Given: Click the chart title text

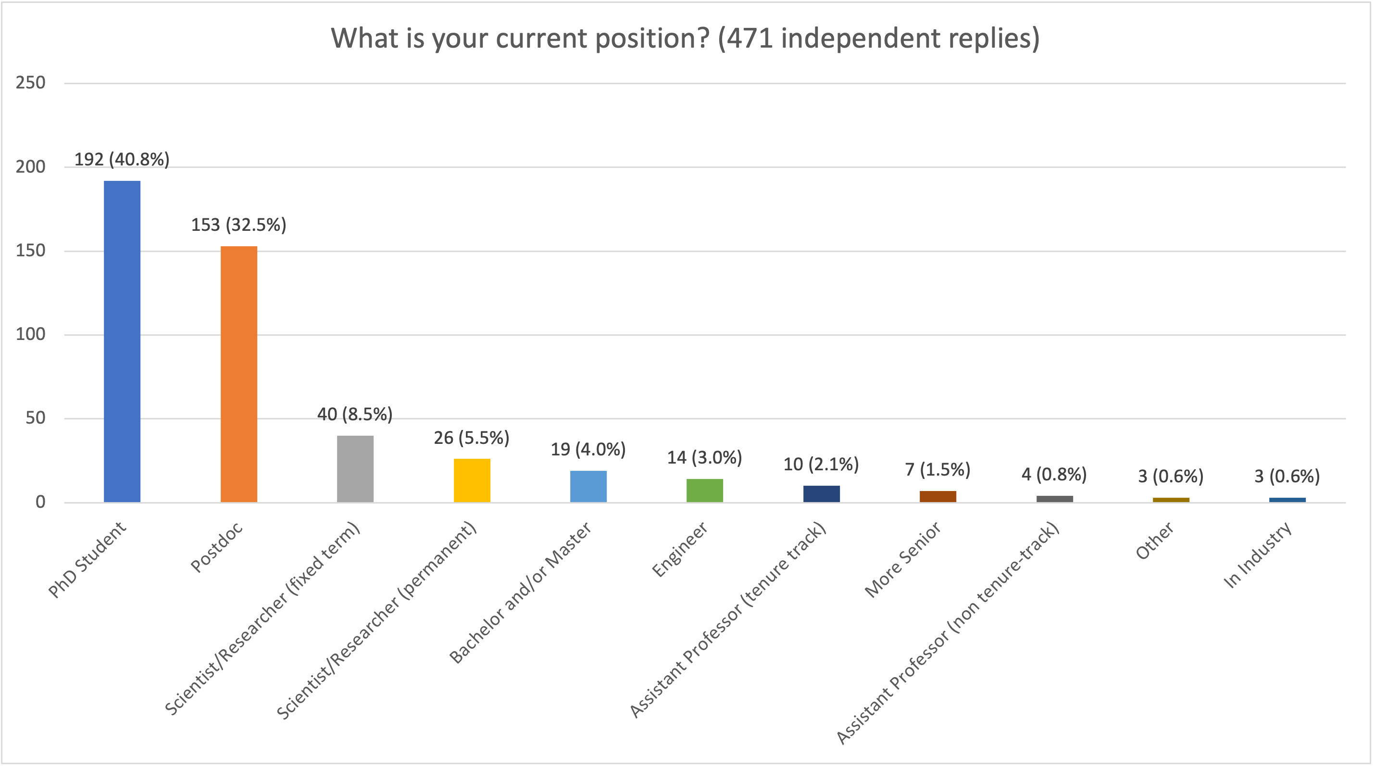Looking at the screenshot, I should [685, 38].
